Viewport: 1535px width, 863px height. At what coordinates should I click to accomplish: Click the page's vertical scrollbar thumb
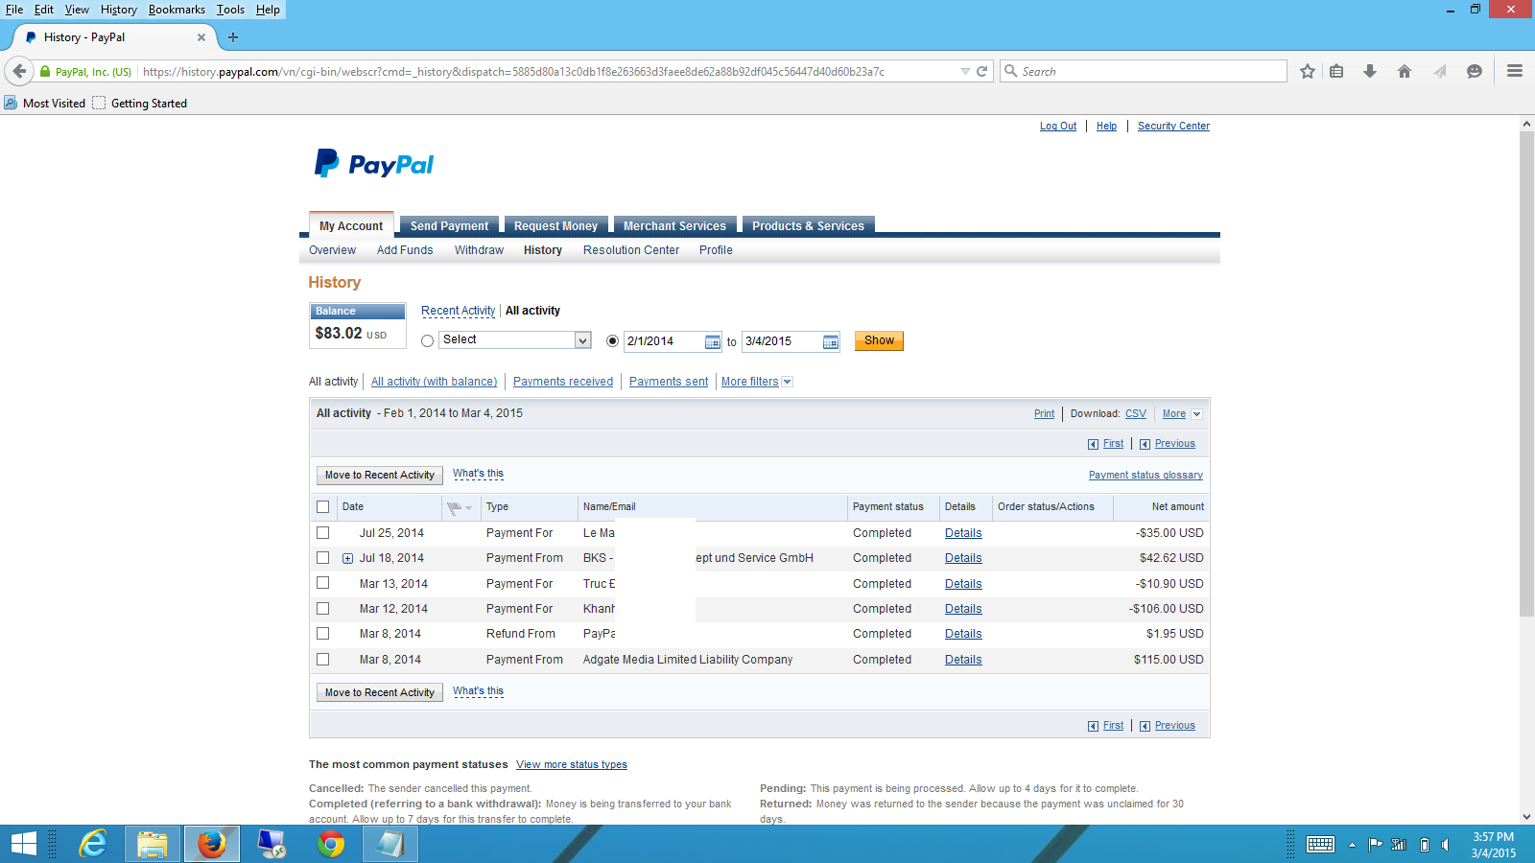click(x=1526, y=374)
